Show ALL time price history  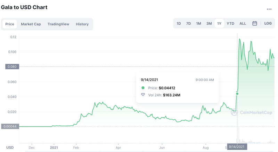(x=243, y=23)
